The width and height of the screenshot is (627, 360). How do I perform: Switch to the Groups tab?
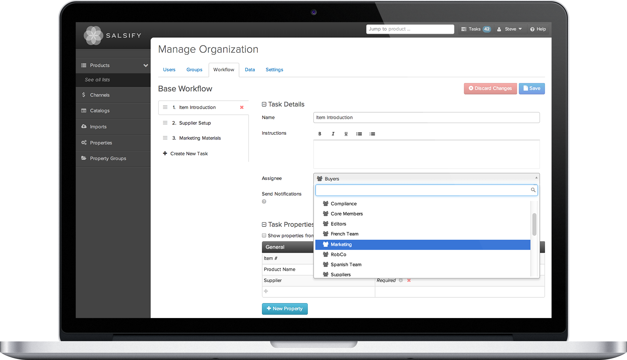[x=194, y=70]
